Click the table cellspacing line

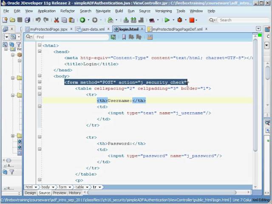coord(143,88)
